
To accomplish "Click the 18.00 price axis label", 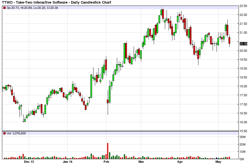I will point(243,86).
